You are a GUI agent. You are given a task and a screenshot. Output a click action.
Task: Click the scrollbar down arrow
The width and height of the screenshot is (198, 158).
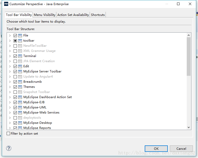[189, 127]
